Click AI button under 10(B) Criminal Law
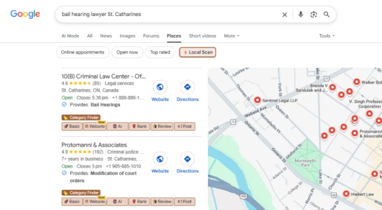This screenshot has height=210, width=382. 117,127
